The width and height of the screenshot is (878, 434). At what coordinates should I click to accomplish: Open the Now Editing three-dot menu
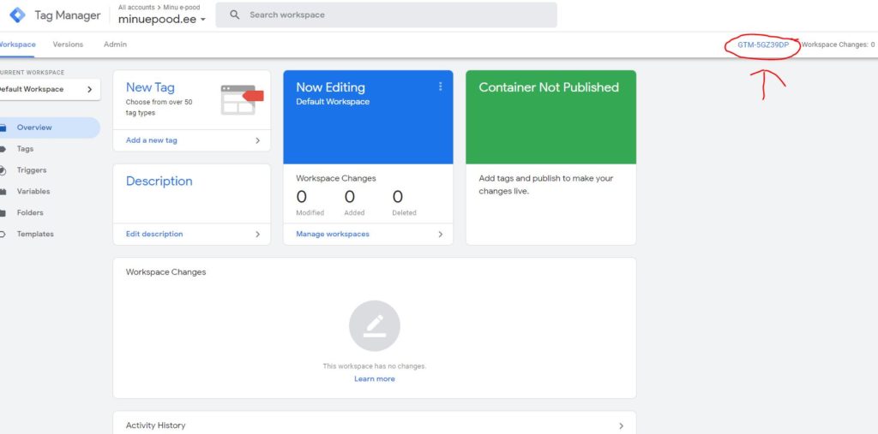[441, 86]
